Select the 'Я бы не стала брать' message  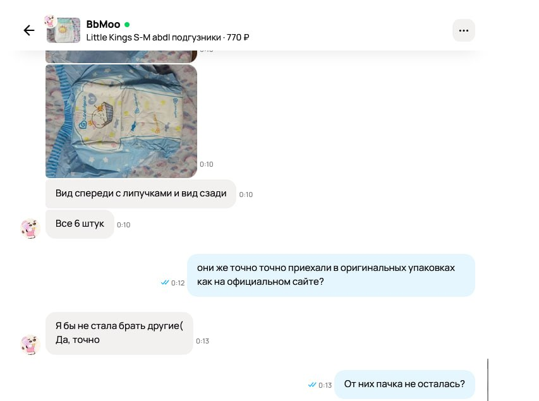pos(119,333)
